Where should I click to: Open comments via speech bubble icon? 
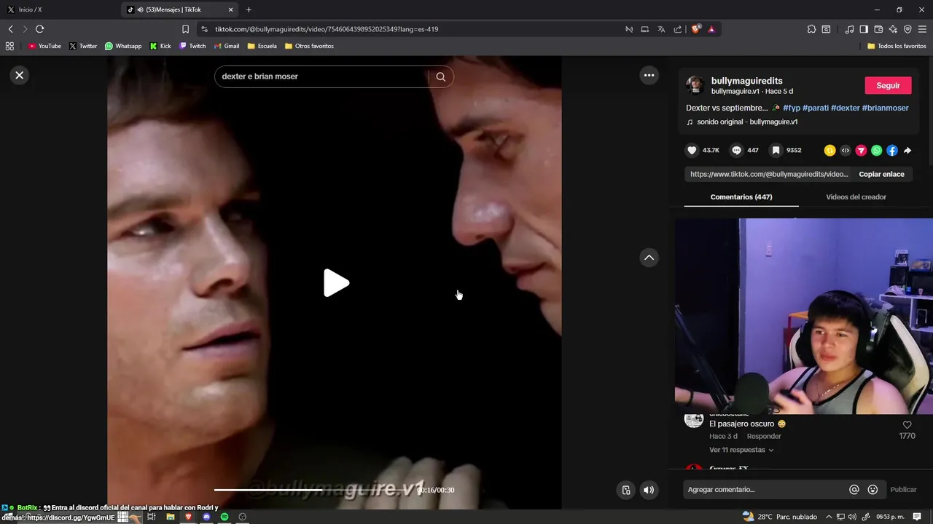click(736, 150)
